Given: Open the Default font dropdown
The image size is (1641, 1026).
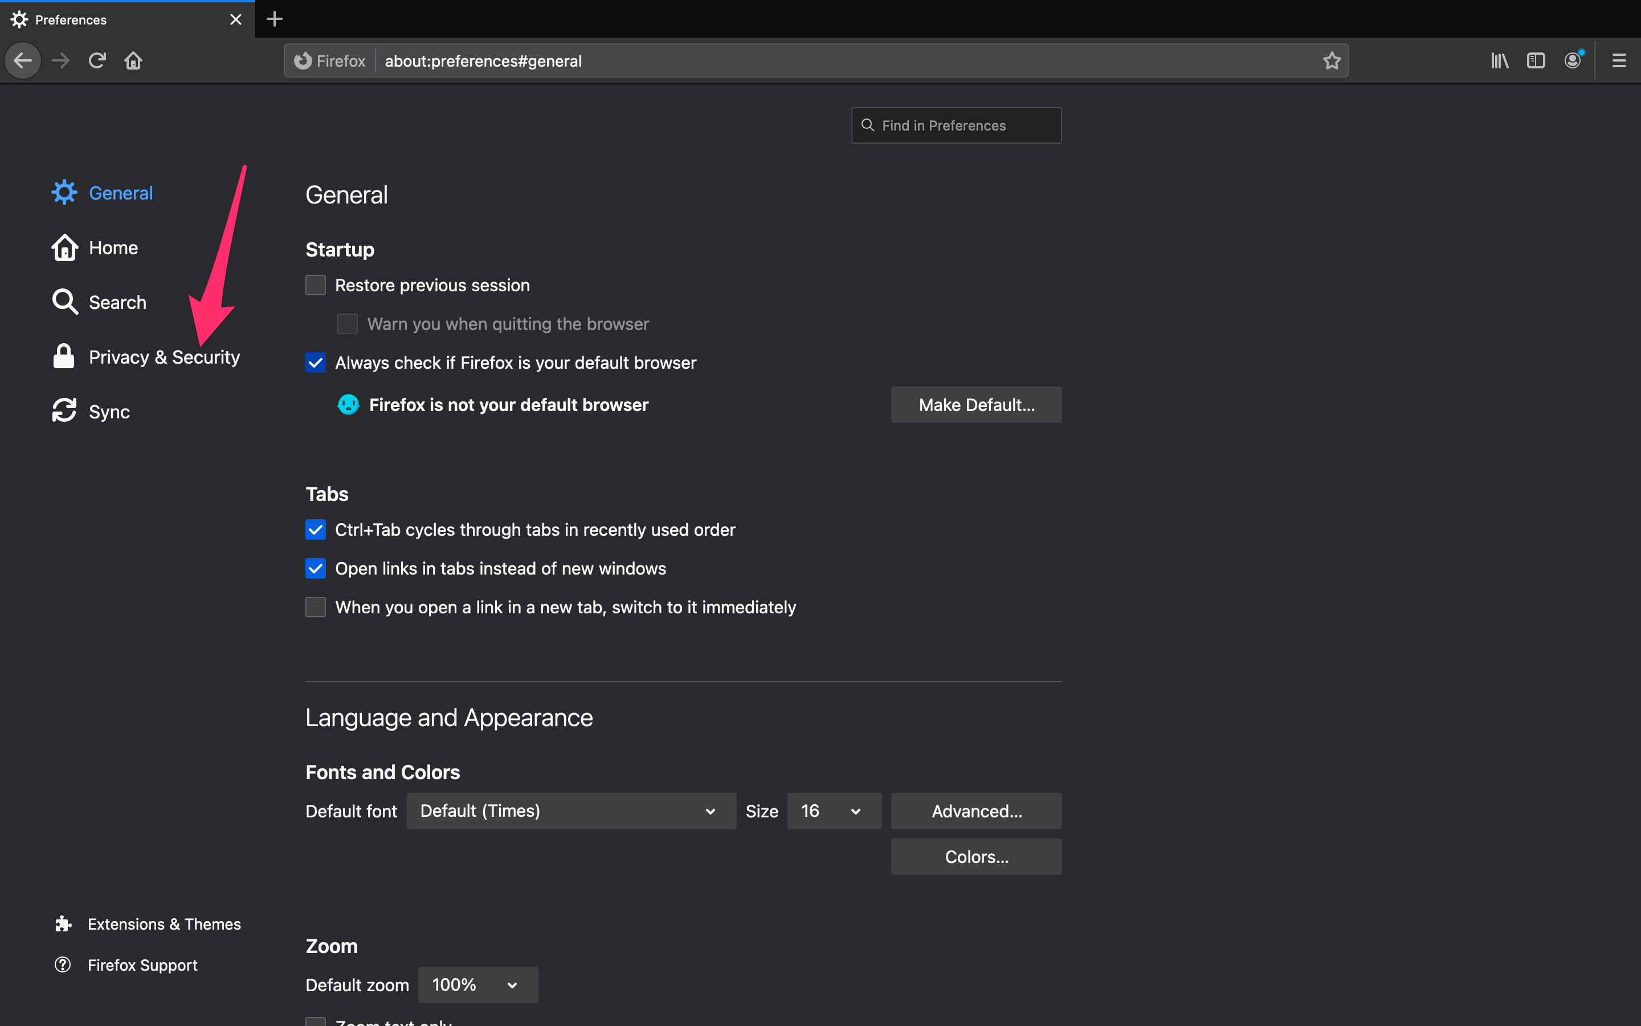Looking at the screenshot, I should click(571, 811).
